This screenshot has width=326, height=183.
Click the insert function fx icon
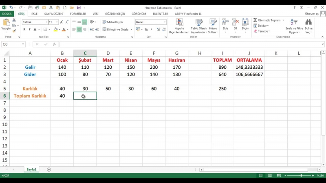pos(54,44)
